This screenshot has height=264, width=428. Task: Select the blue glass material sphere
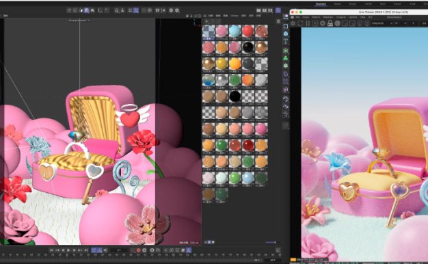pos(209,80)
